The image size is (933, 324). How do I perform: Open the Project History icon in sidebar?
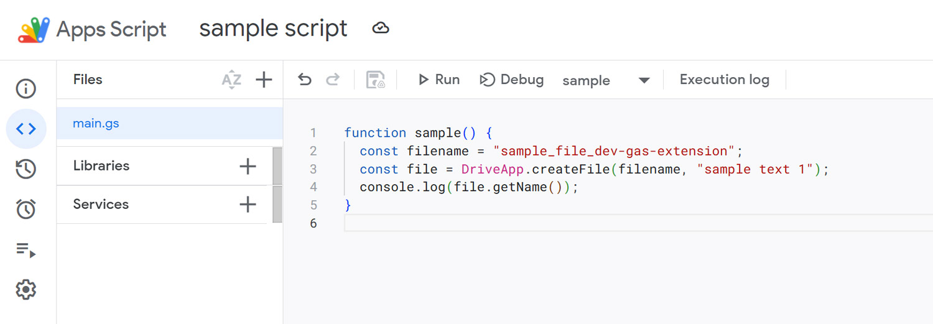click(26, 169)
